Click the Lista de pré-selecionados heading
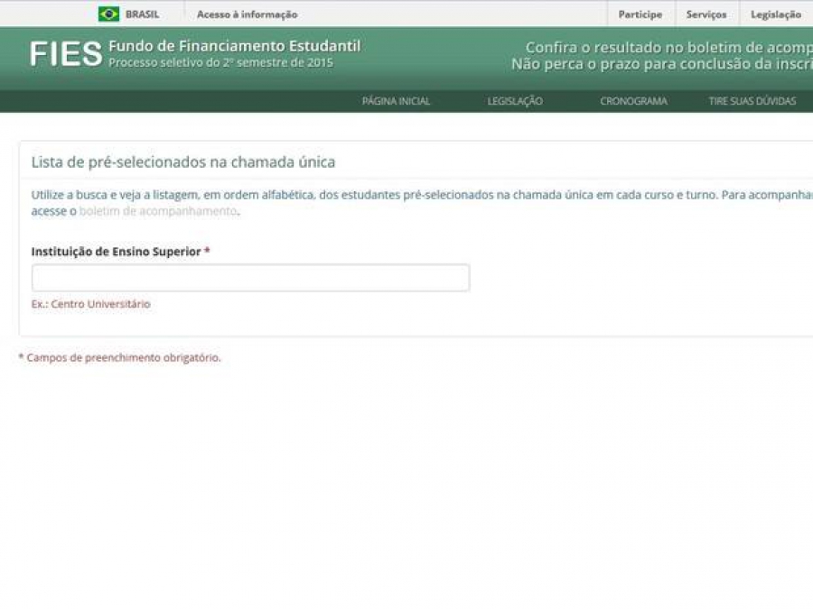Viewport: 813px width, 609px height. (x=183, y=162)
